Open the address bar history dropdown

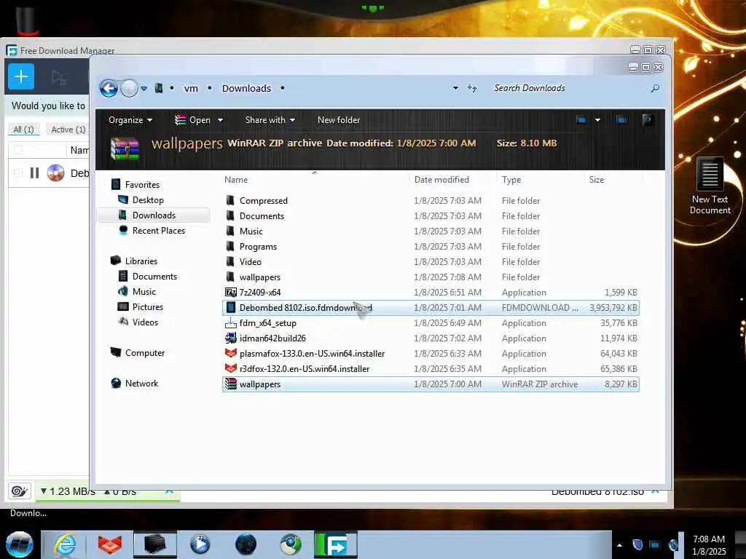tap(455, 88)
